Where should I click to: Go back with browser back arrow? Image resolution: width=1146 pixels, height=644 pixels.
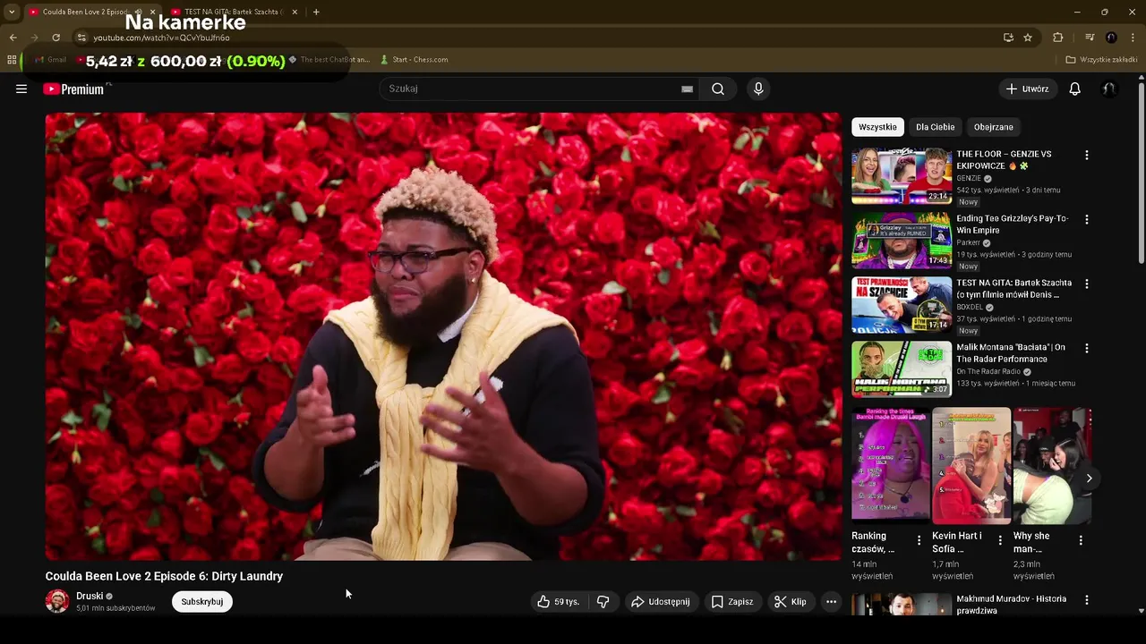[x=13, y=38]
